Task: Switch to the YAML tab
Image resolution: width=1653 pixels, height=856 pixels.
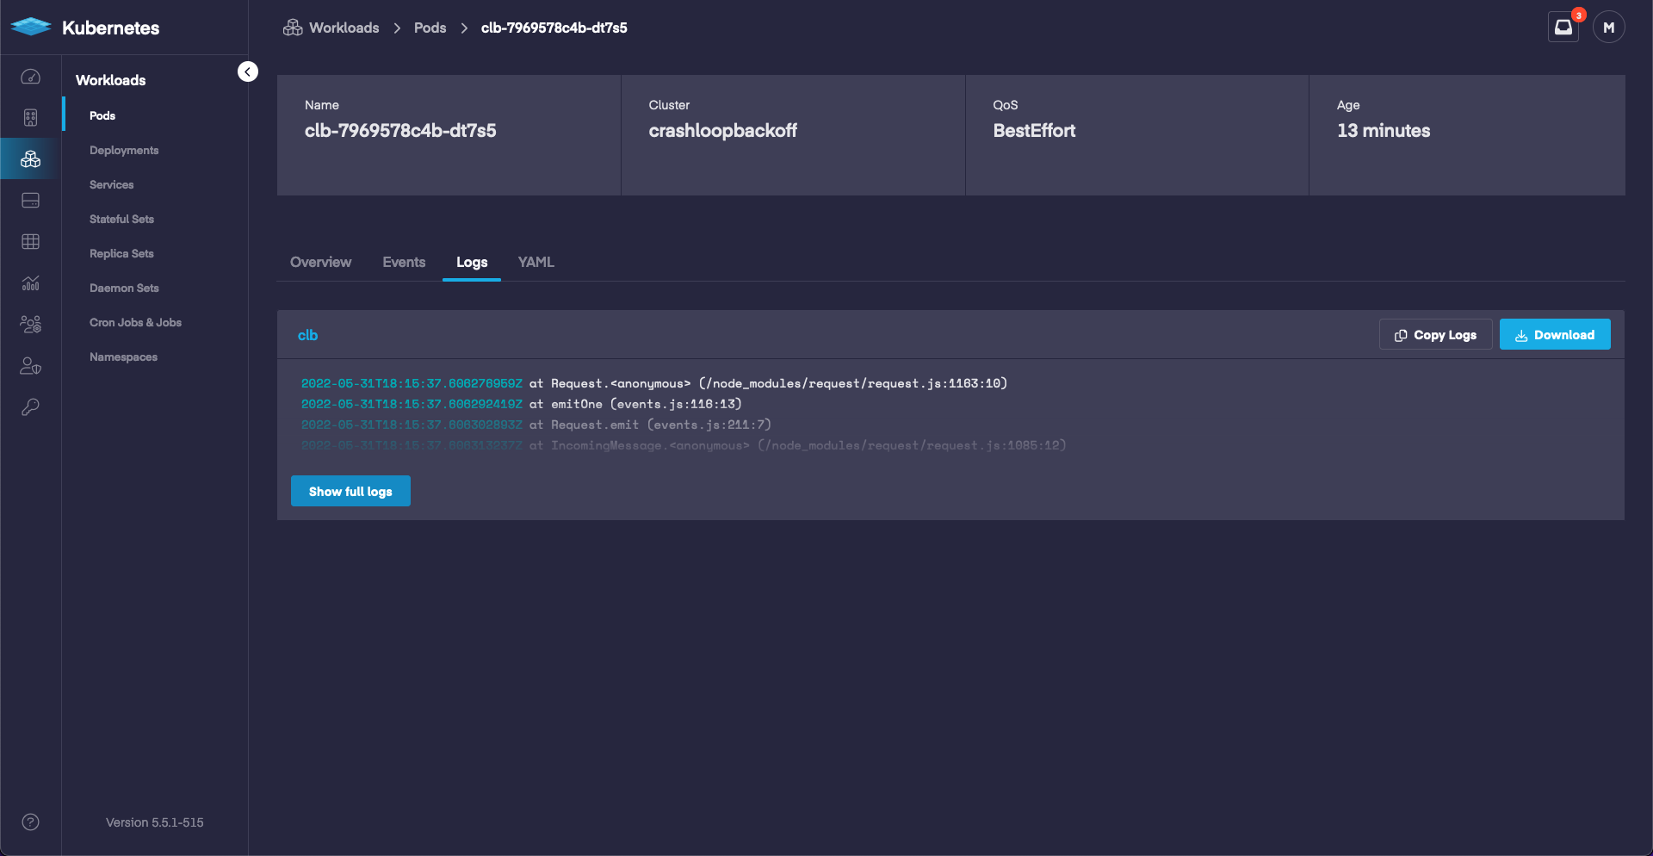Action: click(536, 262)
